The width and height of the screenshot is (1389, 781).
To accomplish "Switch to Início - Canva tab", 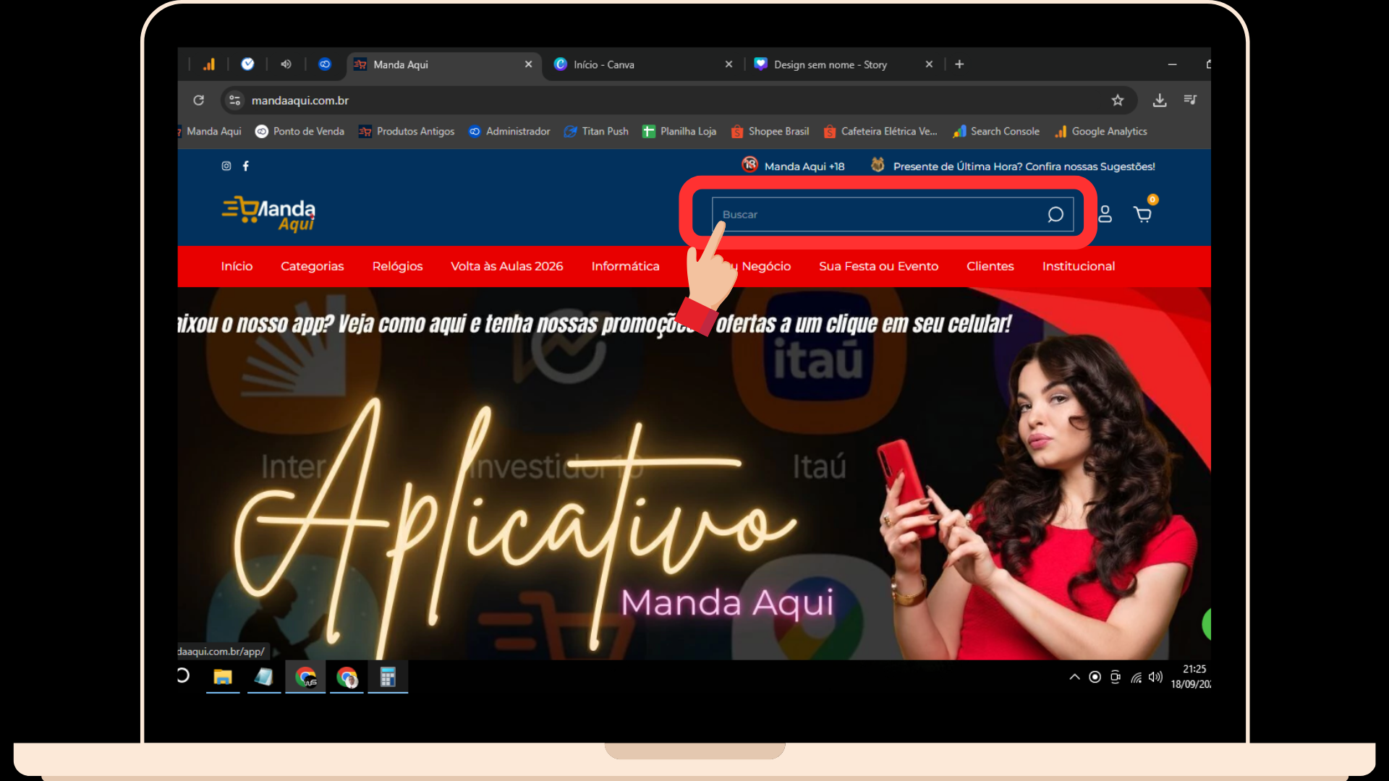I will tap(604, 65).
